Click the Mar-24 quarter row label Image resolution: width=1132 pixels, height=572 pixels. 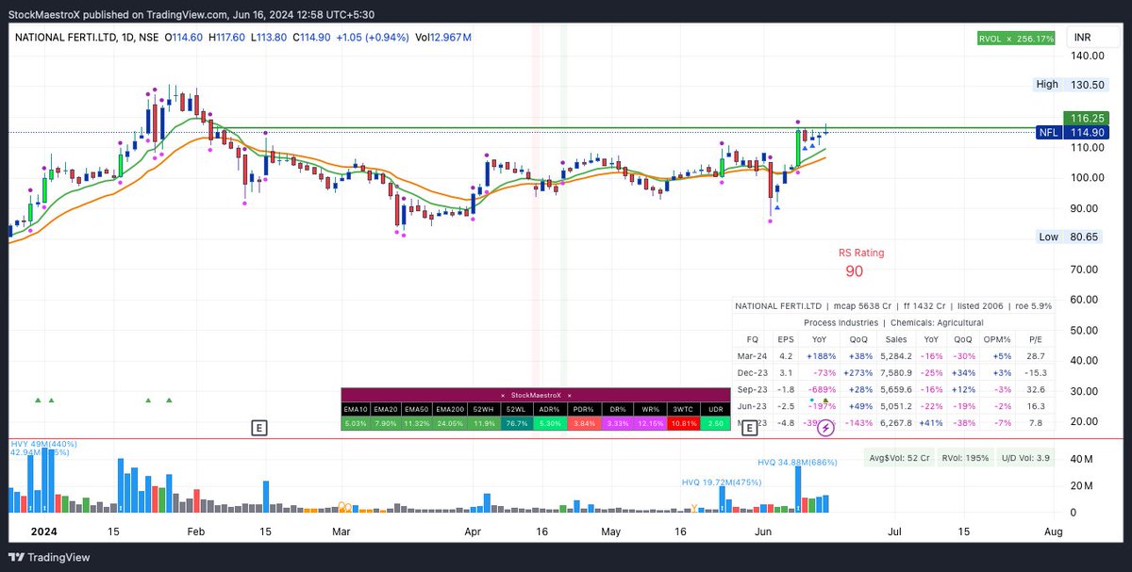[x=753, y=356]
